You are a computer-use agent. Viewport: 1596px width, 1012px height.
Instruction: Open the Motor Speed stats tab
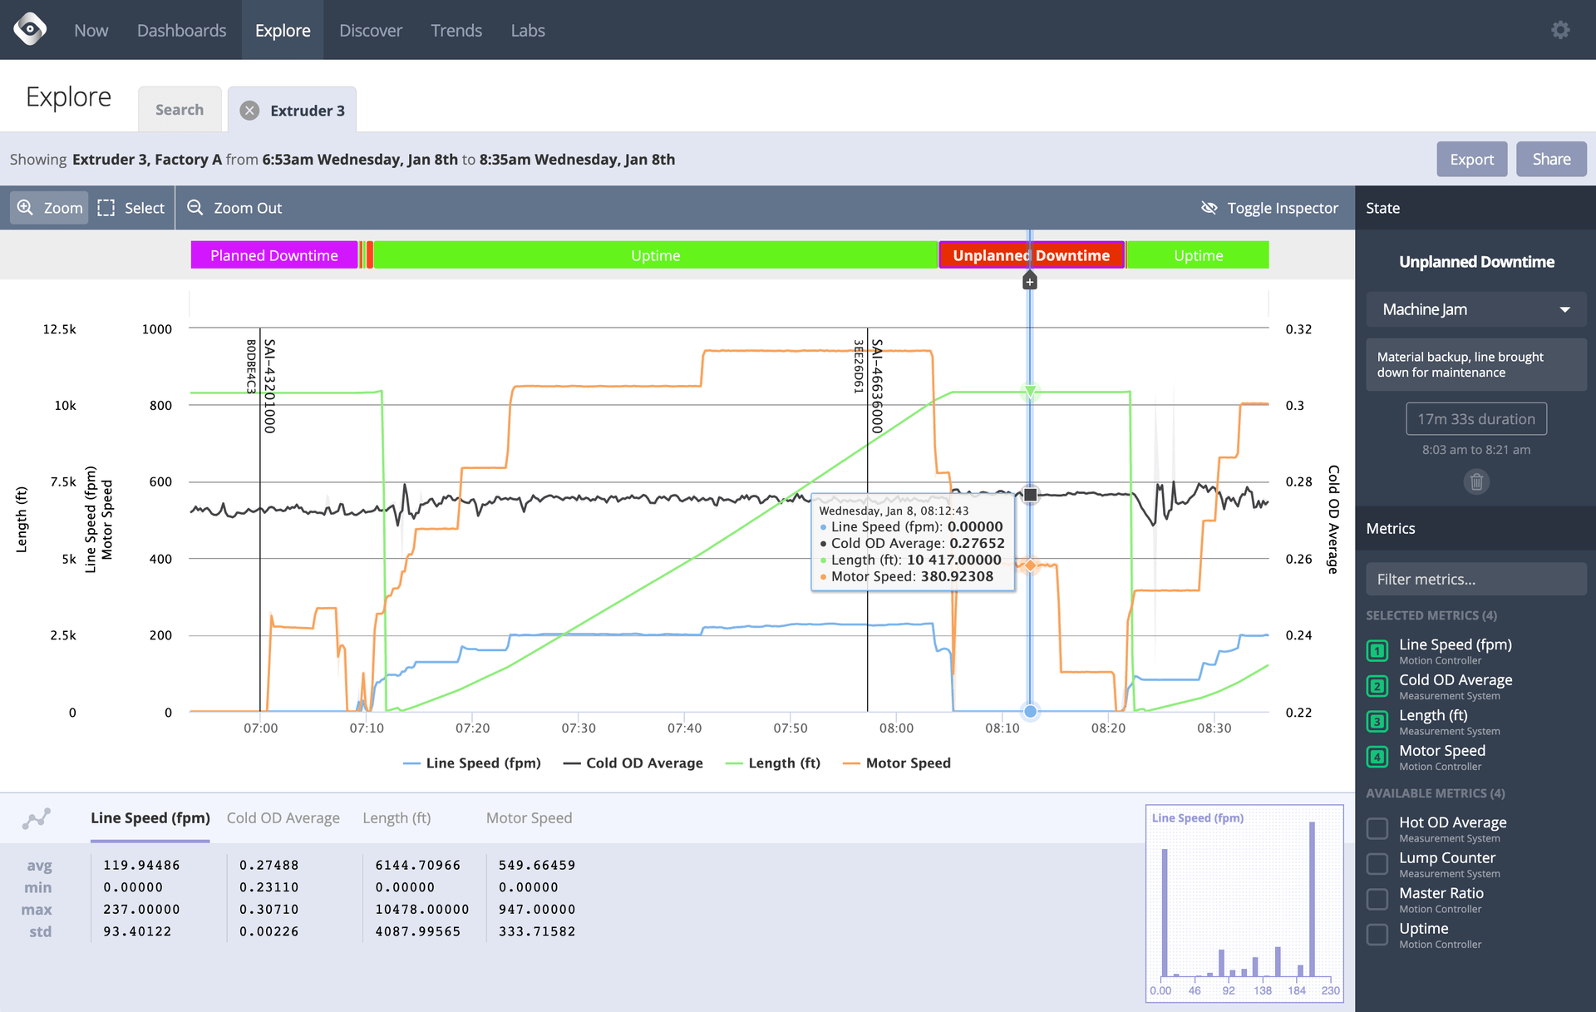click(529, 818)
